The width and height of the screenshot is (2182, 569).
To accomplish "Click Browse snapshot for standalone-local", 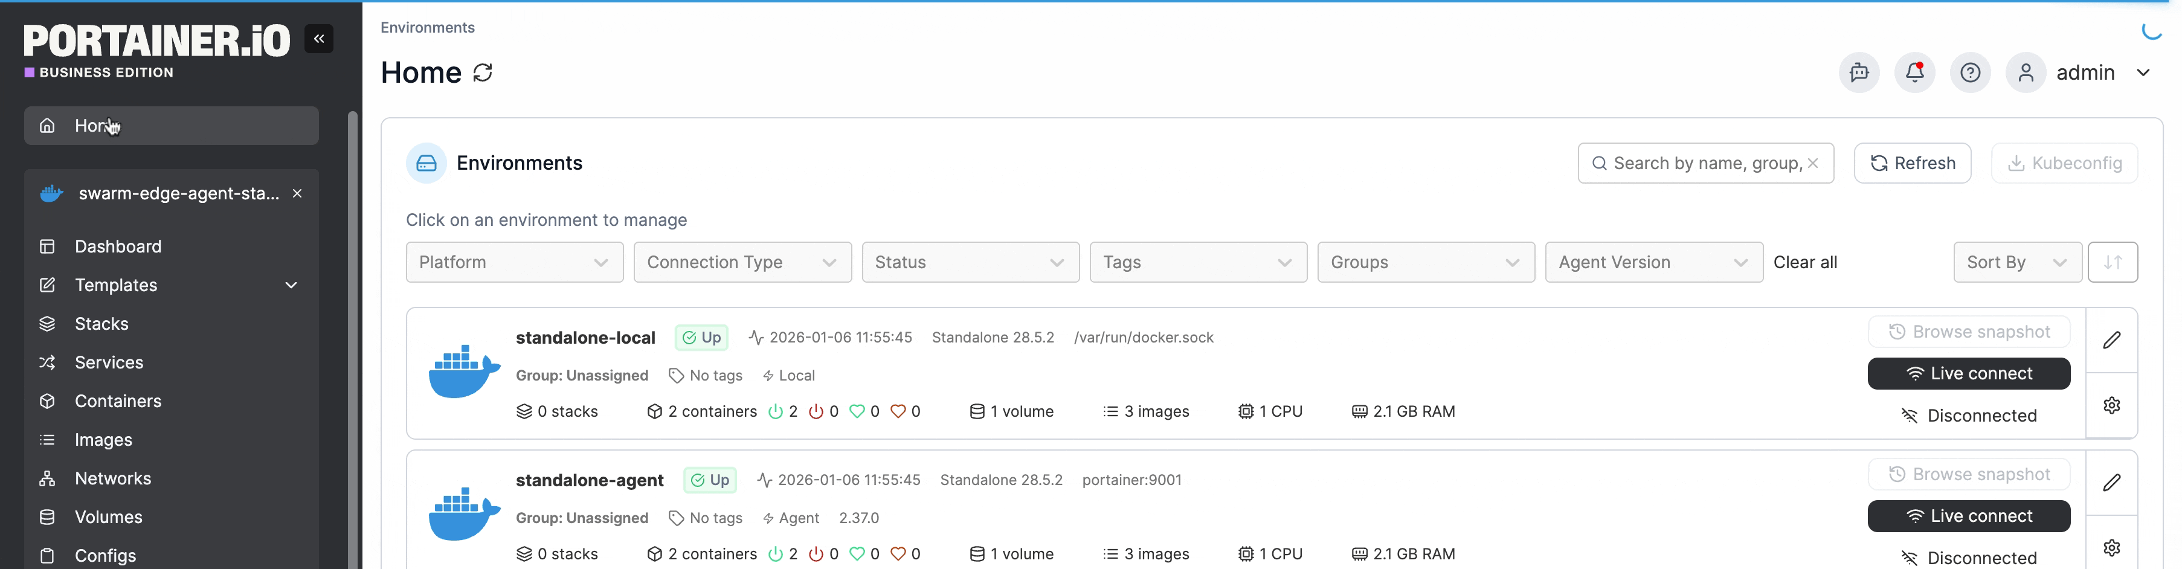I will coord(1969,332).
